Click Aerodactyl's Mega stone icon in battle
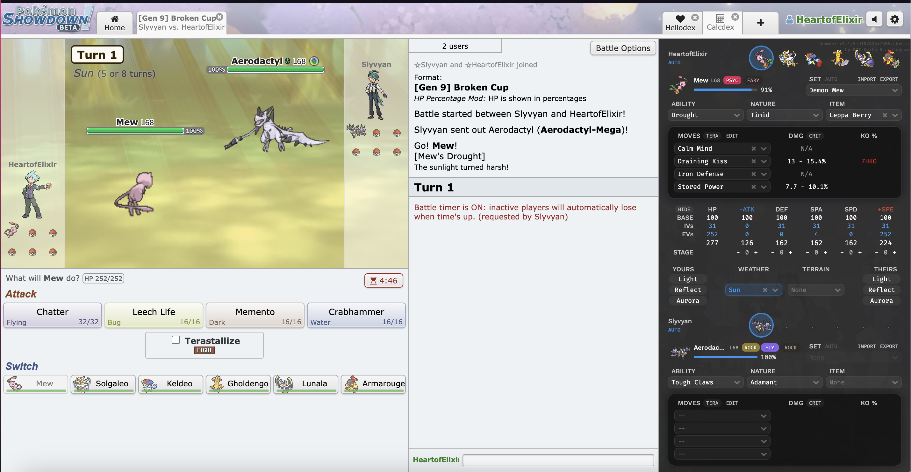911x472 pixels. pyautogui.click(x=314, y=61)
